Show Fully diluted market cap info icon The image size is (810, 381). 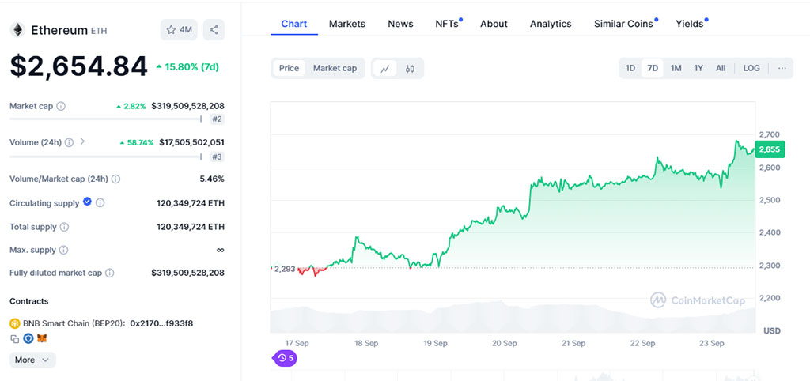(x=109, y=273)
